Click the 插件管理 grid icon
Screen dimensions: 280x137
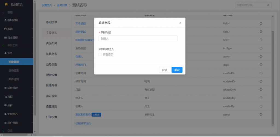tap(5, 88)
